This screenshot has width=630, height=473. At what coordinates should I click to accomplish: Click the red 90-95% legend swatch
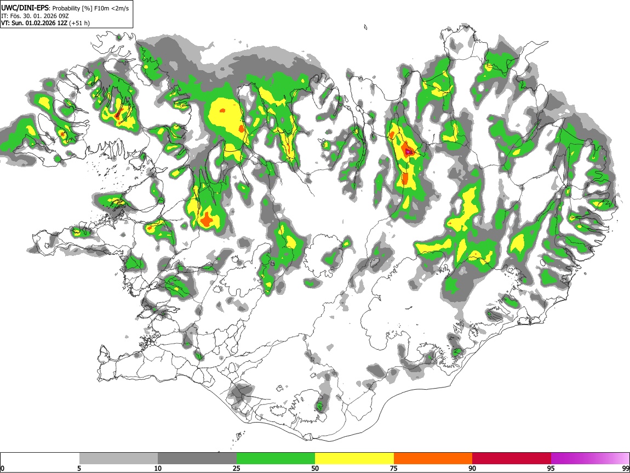tap(512, 459)
